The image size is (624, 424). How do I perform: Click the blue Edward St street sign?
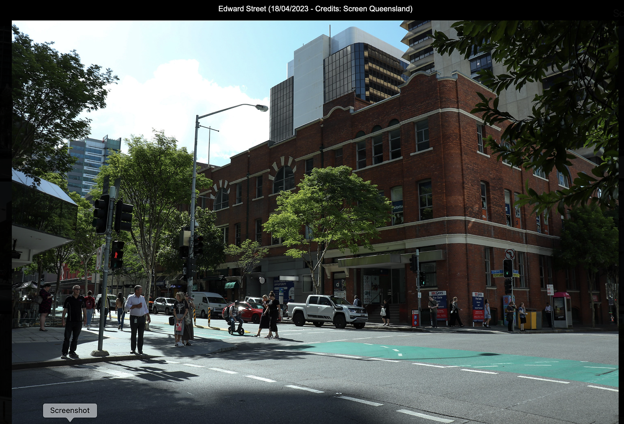click(496, 271)
